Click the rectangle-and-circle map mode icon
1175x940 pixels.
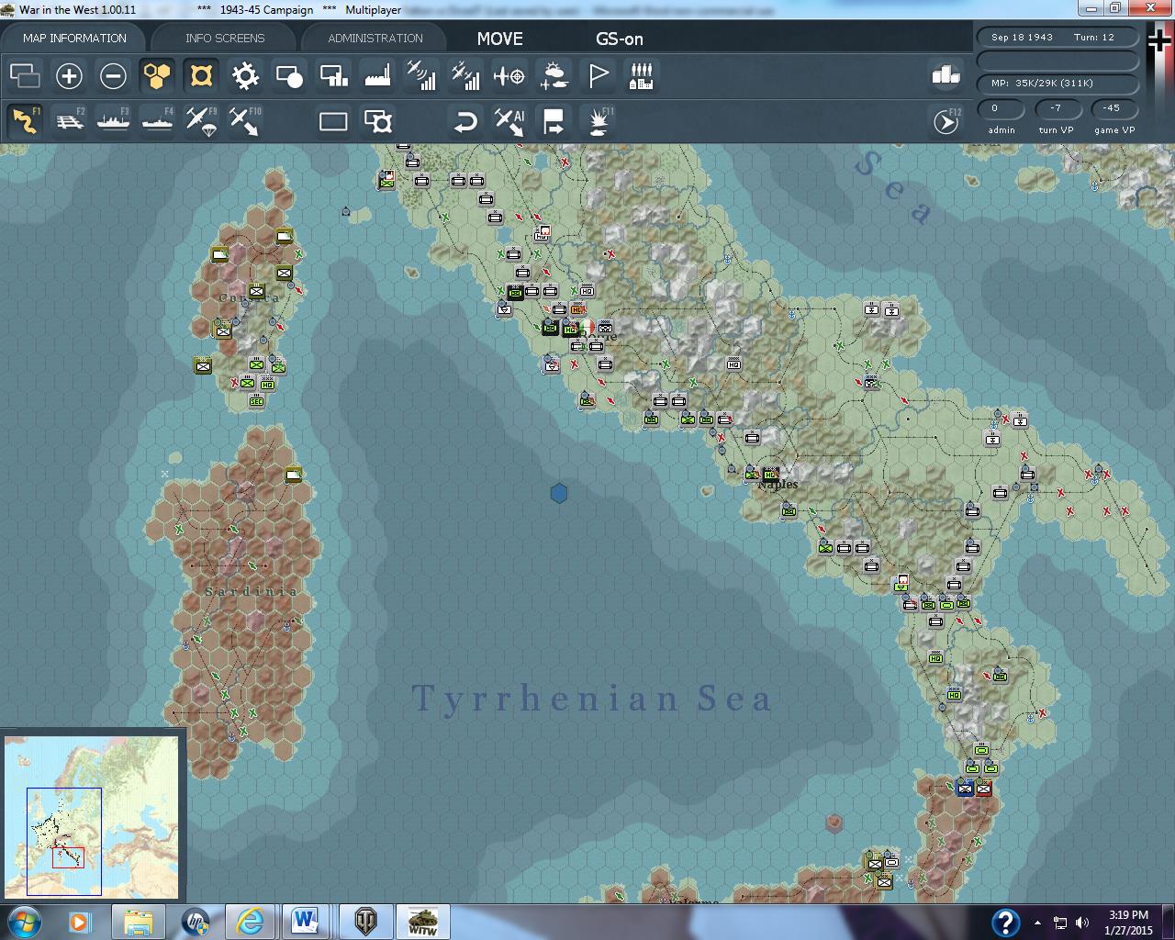[x=289, y=75]
